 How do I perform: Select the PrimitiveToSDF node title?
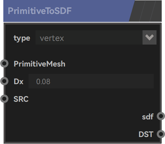tap(40, 11)
